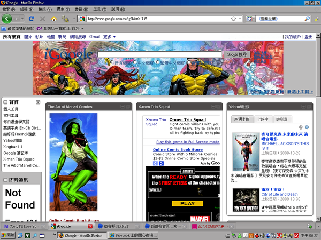Image resolution: width=321 pixels, height=240 pixels.
Task: Switch to the PIXNET browser tab
Action: point(118,226)
